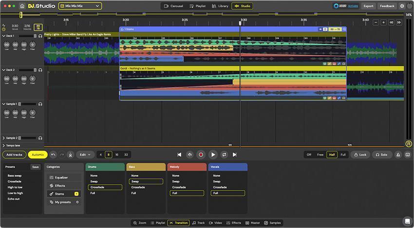
Task: Skip to the previous transition
Action: click(x=179, y=154)
